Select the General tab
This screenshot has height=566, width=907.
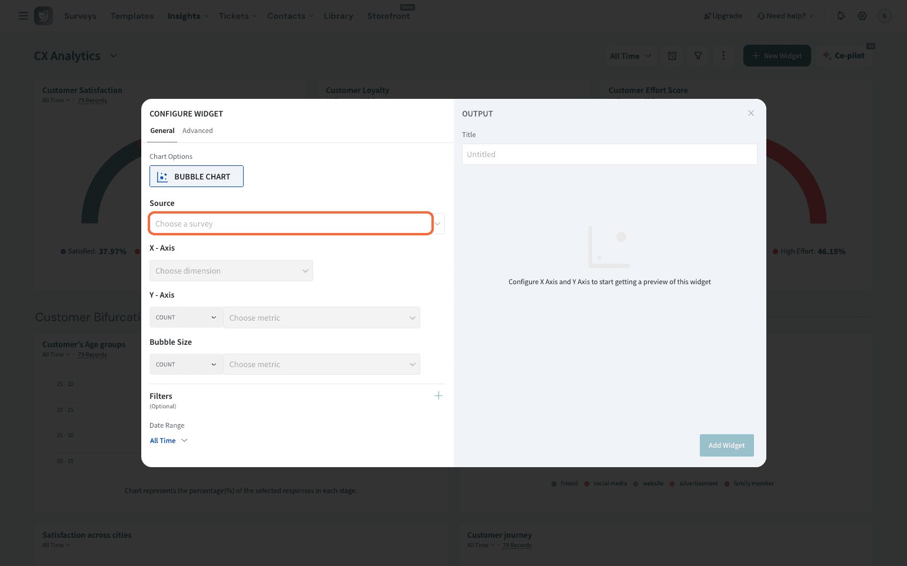tap(162, 131)
